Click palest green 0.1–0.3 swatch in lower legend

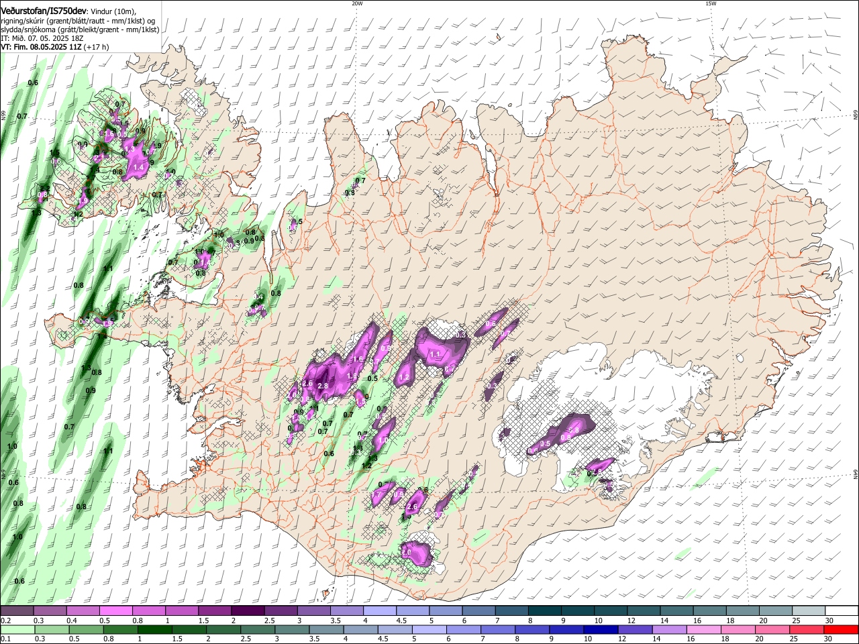(x=17, y=629)
